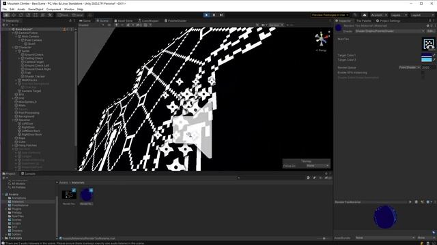Select the Rect transform tool
437x245 pixels.
click(36, 15)
